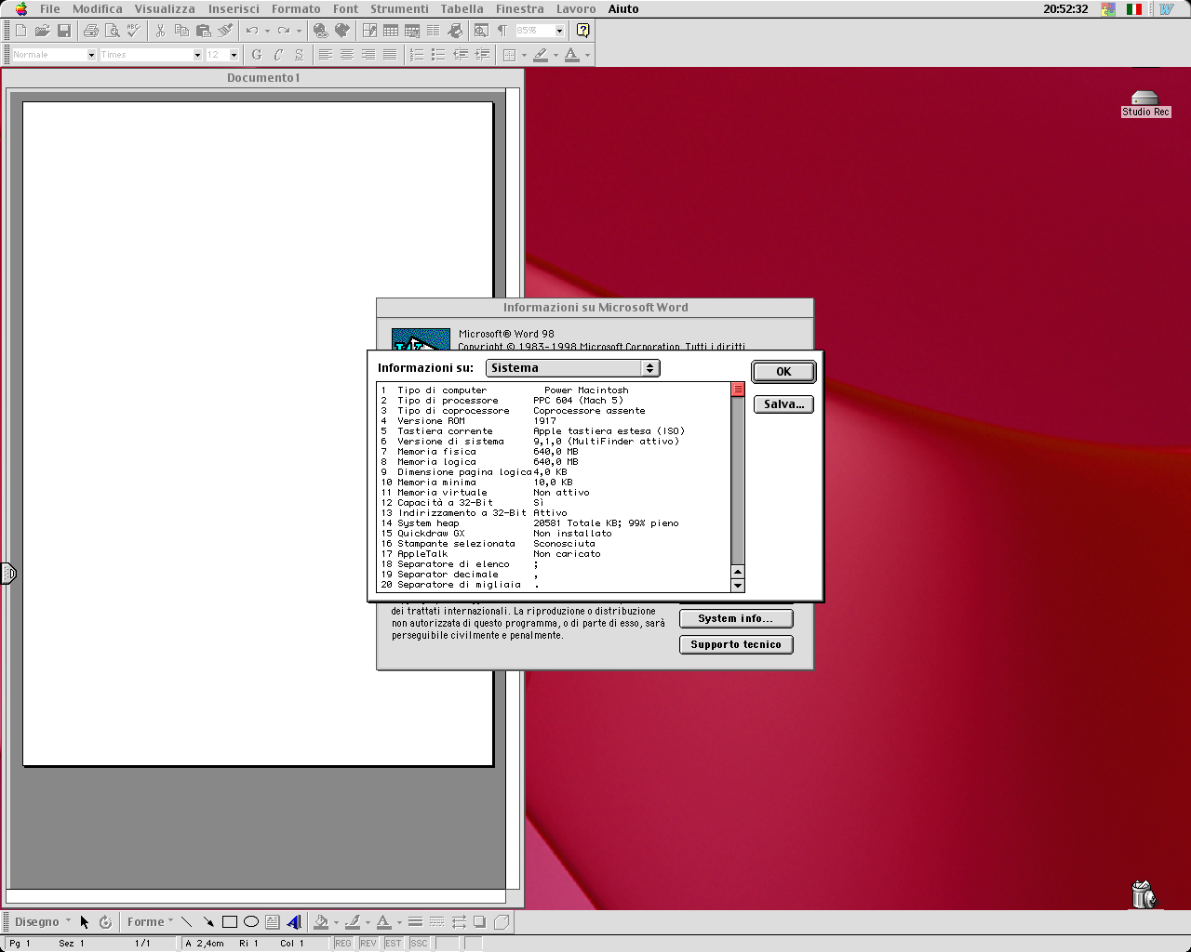The width and height of the screenshot is (1191, 952).
Task: Select the Oval drawing tool
Action: tap(251, 922)
